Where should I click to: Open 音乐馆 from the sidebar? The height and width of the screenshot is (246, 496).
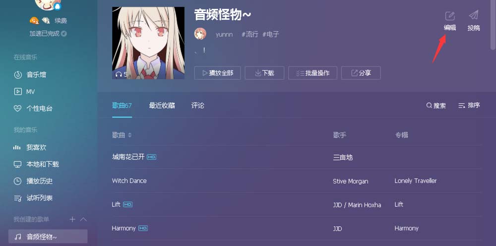[30, 74]
